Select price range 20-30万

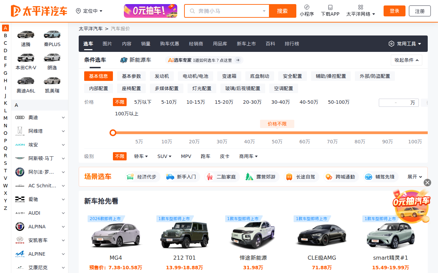pyautogui.click(x=252, y=102)
